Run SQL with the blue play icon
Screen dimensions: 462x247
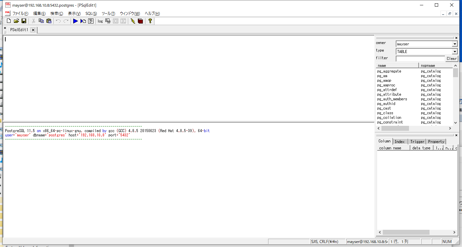tap(76, 21)
